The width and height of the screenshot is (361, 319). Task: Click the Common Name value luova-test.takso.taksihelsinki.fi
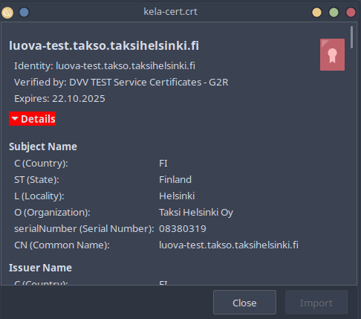pos(229,245)
